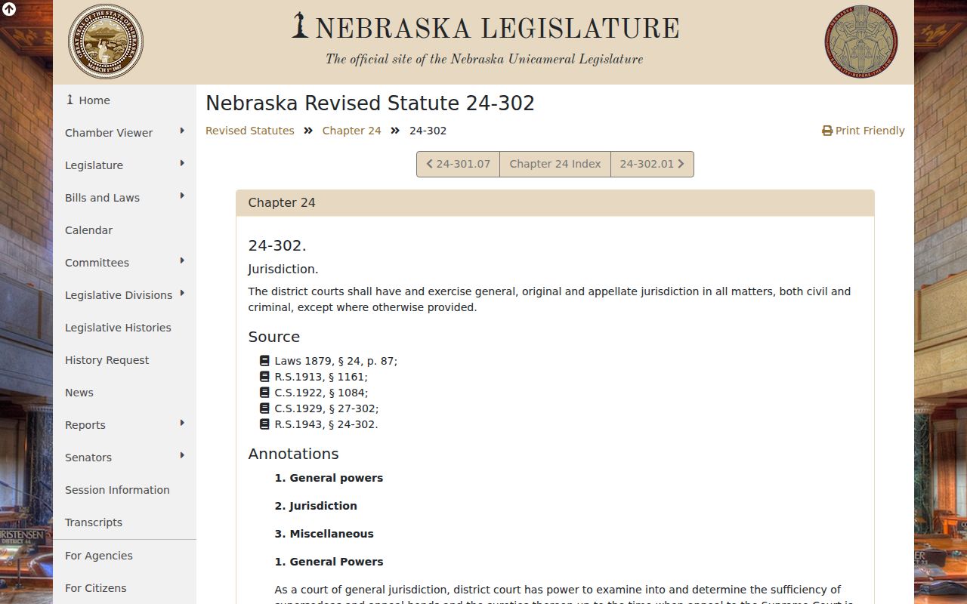Viewport: 967px width, 604px height.
Task: Expand the Bills and Laws submenu arrow
Action: (182, 196)
